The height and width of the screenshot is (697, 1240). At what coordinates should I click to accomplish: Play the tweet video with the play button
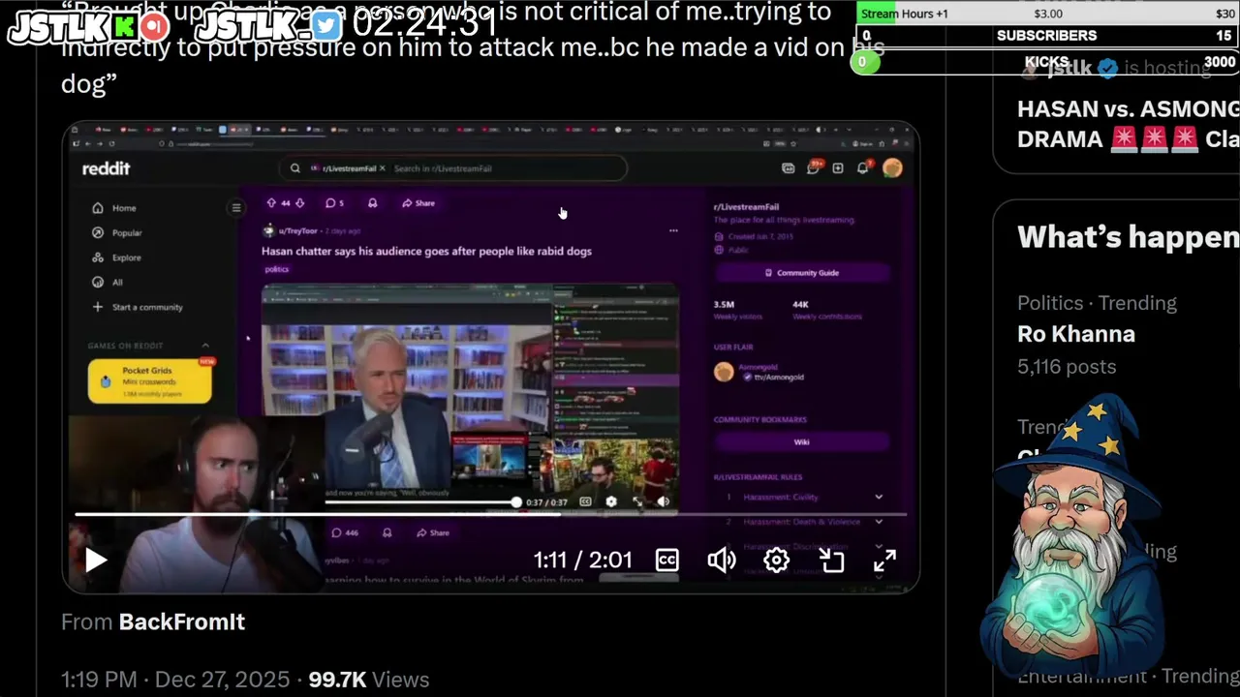coord(95,561)
